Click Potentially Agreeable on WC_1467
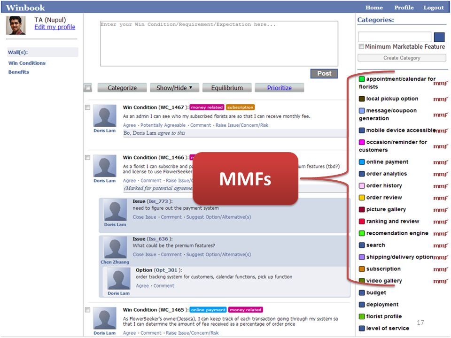The width and height of the screenshot is (451, 338). click(163, 125)
